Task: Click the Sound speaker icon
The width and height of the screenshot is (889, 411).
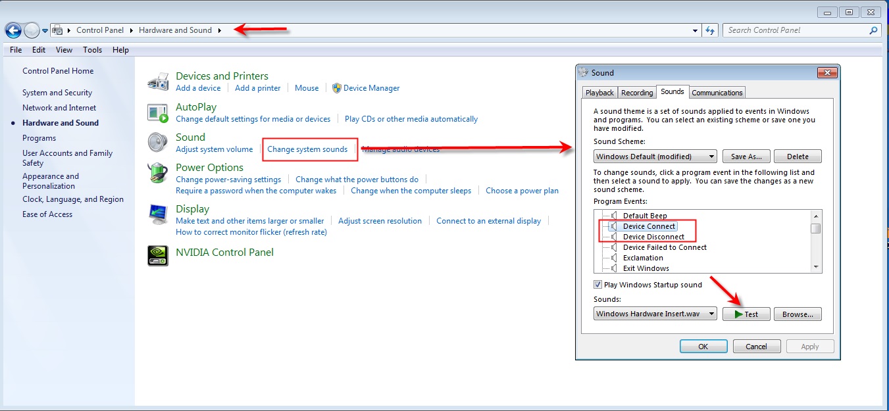Action: click(158, 143)
